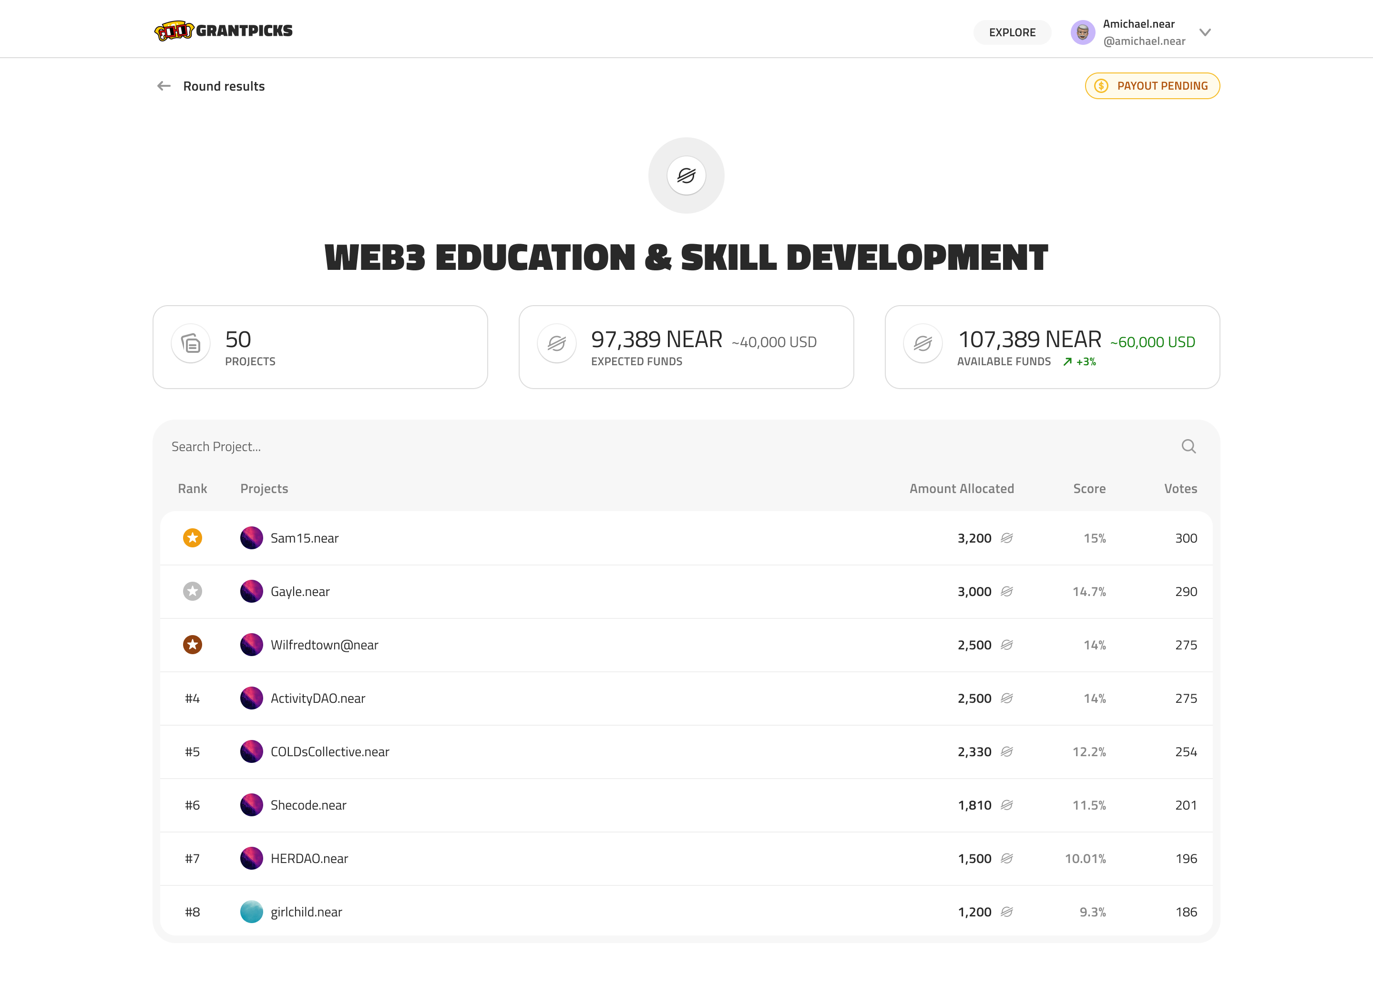Sort by Votes column header
This screenshot has width=1373, height=1007.
click(x=1180, y=488)
